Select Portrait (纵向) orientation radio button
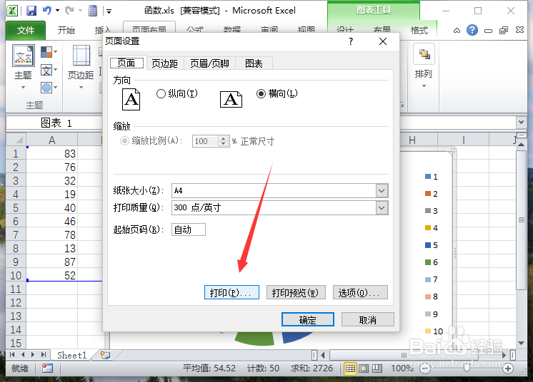533x382 pixels. coord(161,93)
